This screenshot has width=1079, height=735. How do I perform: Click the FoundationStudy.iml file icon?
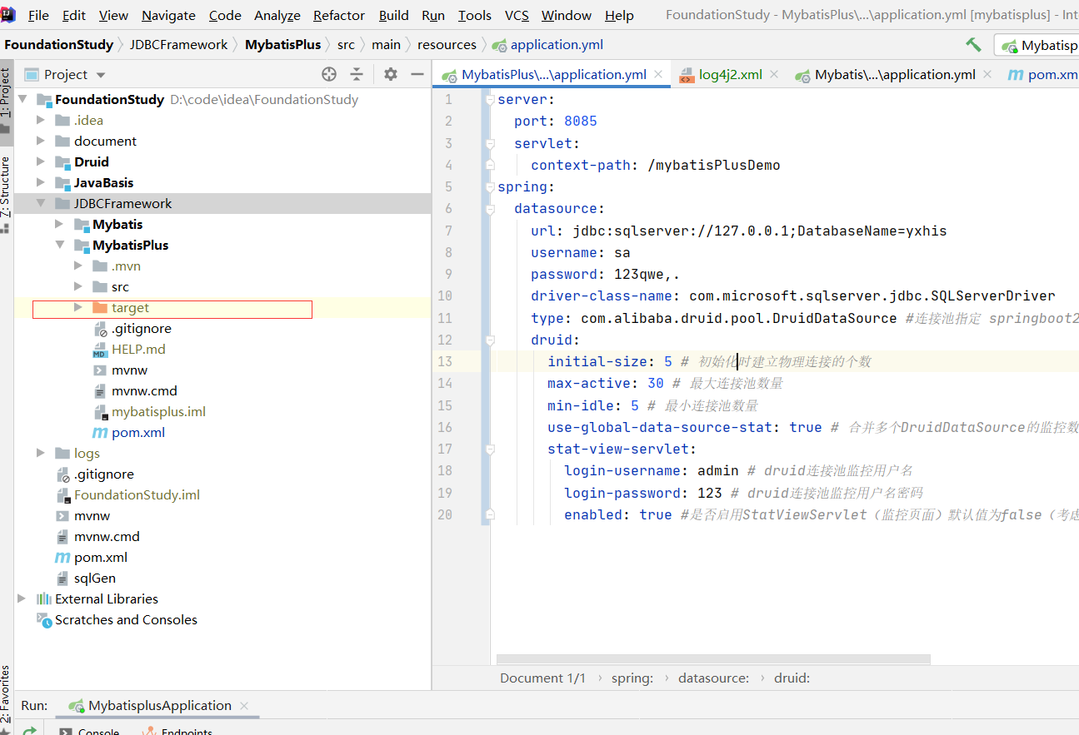pyautogui.click(x=62, y=494)
